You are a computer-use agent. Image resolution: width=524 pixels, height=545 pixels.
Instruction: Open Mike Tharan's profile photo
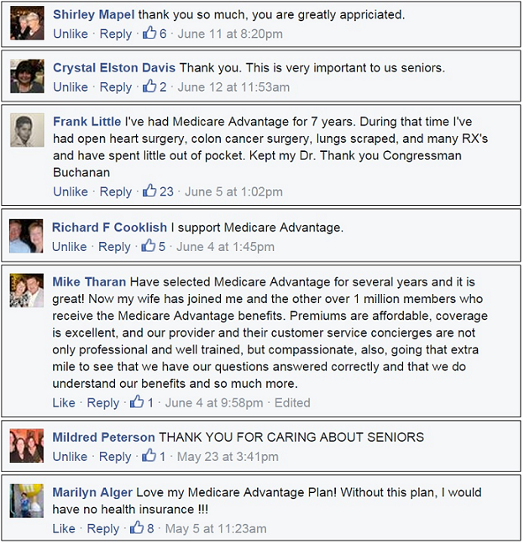pos(27,291)
